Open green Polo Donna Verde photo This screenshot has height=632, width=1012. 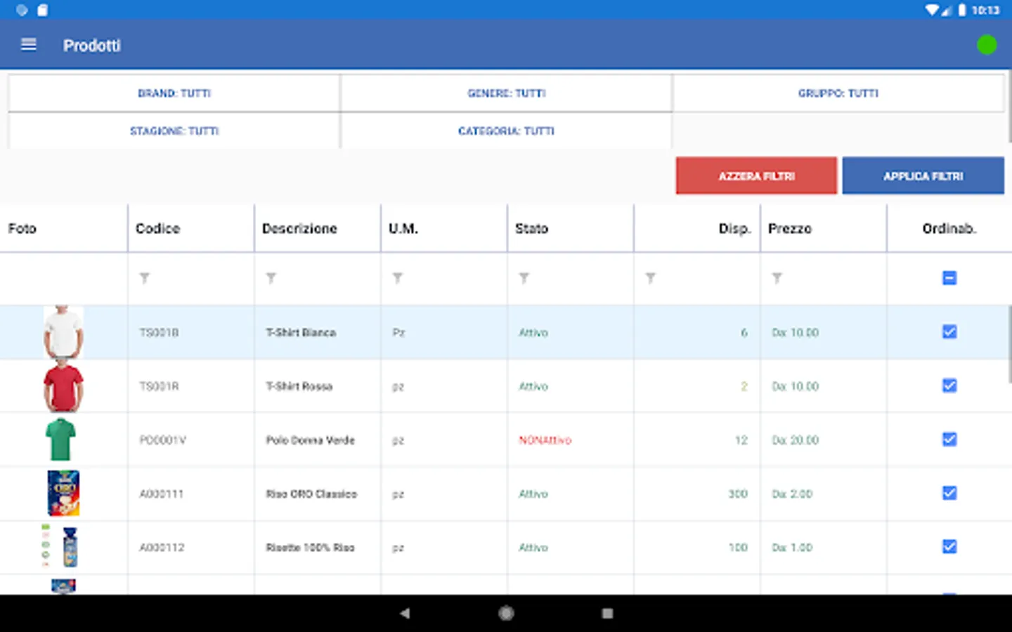60,440
